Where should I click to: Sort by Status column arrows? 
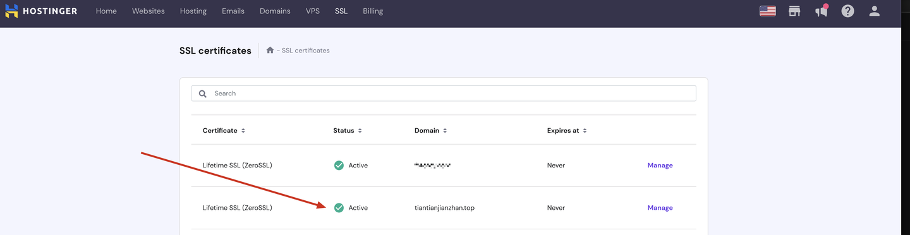pyautogui.click(x=360, y=131)
